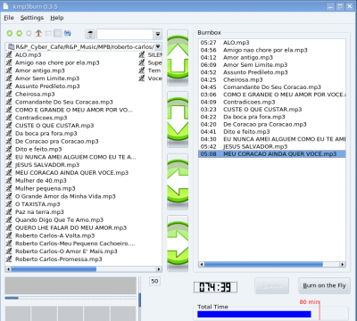
Task: Switch to detailed column view icon
Action: click(58, 33)
